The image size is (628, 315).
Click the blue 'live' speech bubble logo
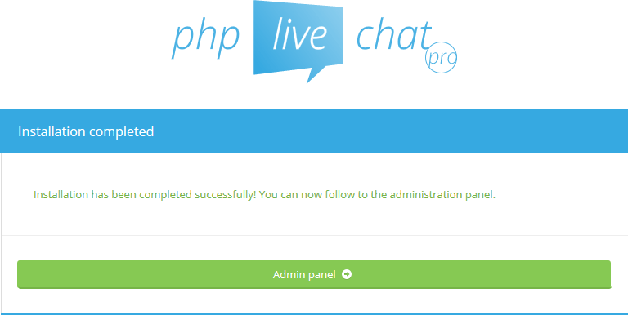(x=298, y=40)
